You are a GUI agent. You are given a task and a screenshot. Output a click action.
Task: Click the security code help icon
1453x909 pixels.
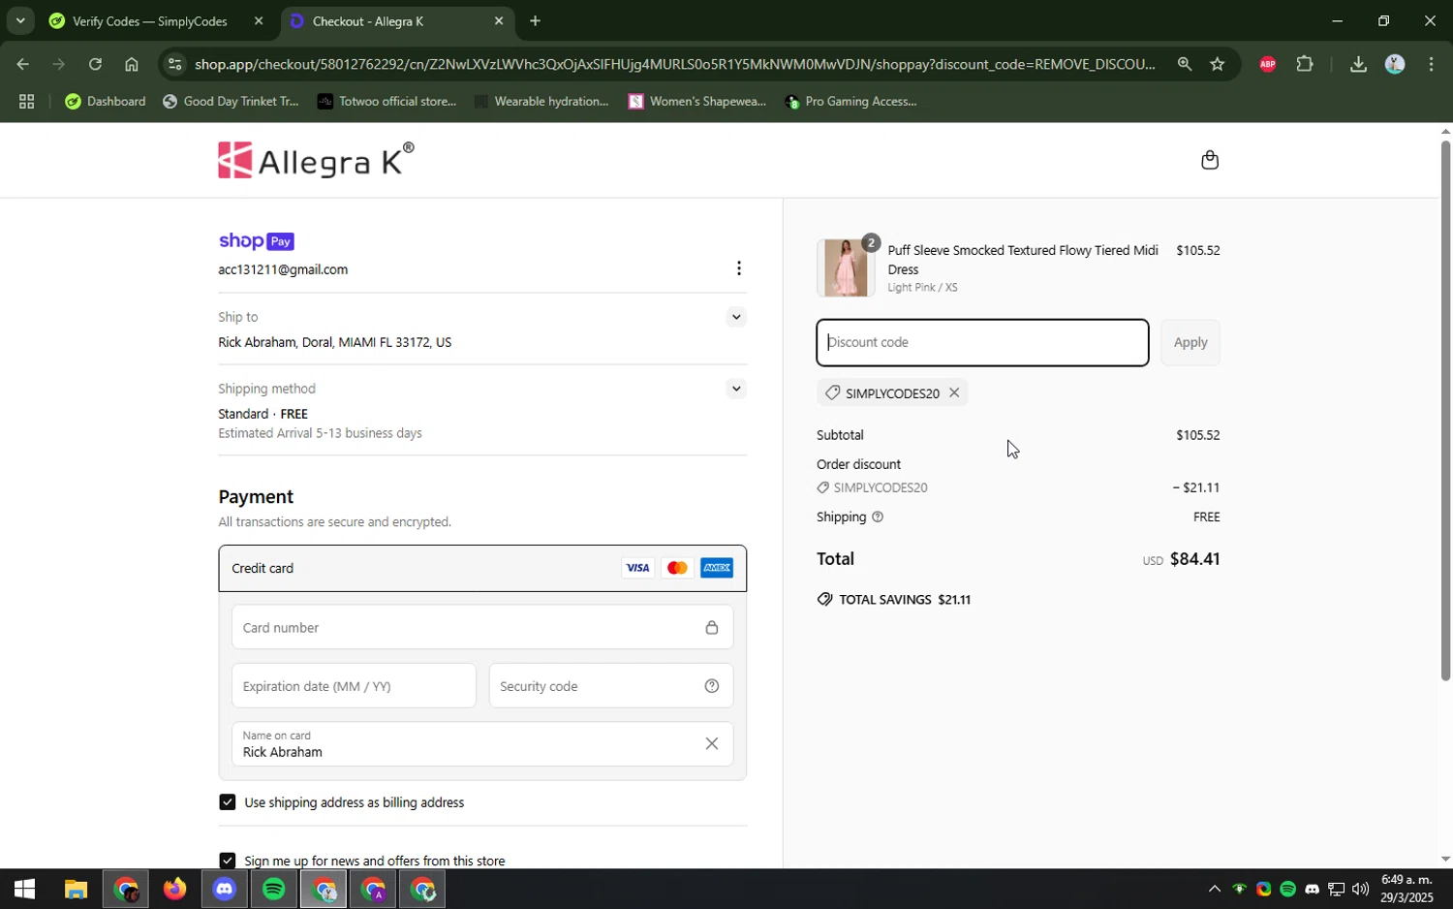712,686
